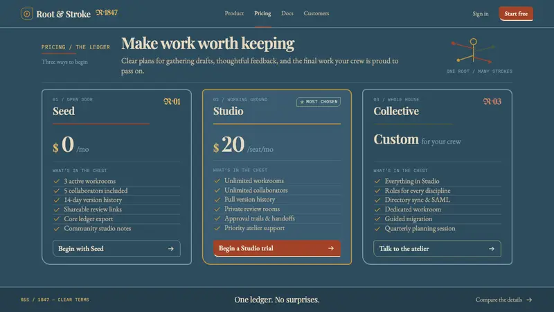This screenshot has width=554, height=312.
Task: Click the checkmark beside 14-day version history
Action: pos(57,200)
